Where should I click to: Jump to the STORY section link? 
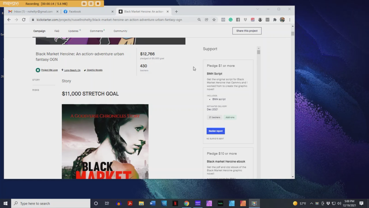tap(36, 80)
